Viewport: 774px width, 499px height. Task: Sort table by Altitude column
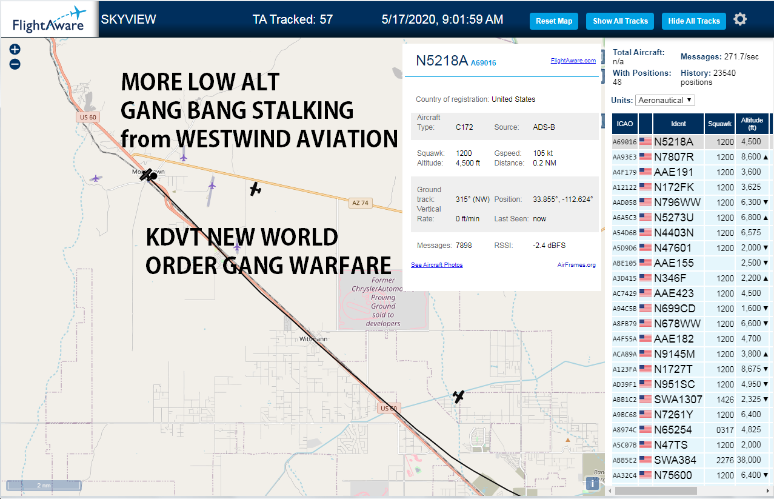[752, 124]
